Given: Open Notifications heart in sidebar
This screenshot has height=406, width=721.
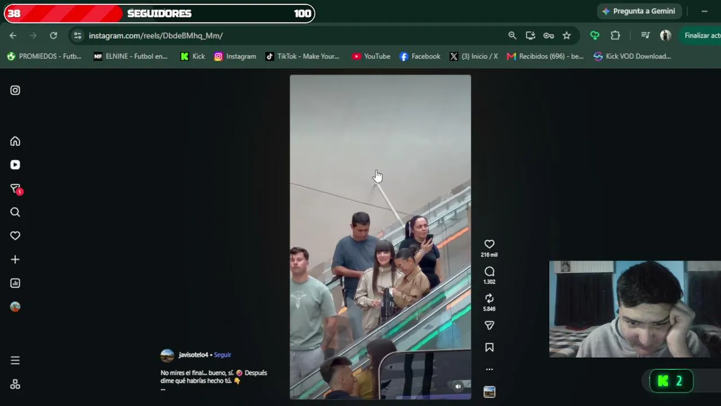Looking at the screenshot, I should (x=15, y=236).
